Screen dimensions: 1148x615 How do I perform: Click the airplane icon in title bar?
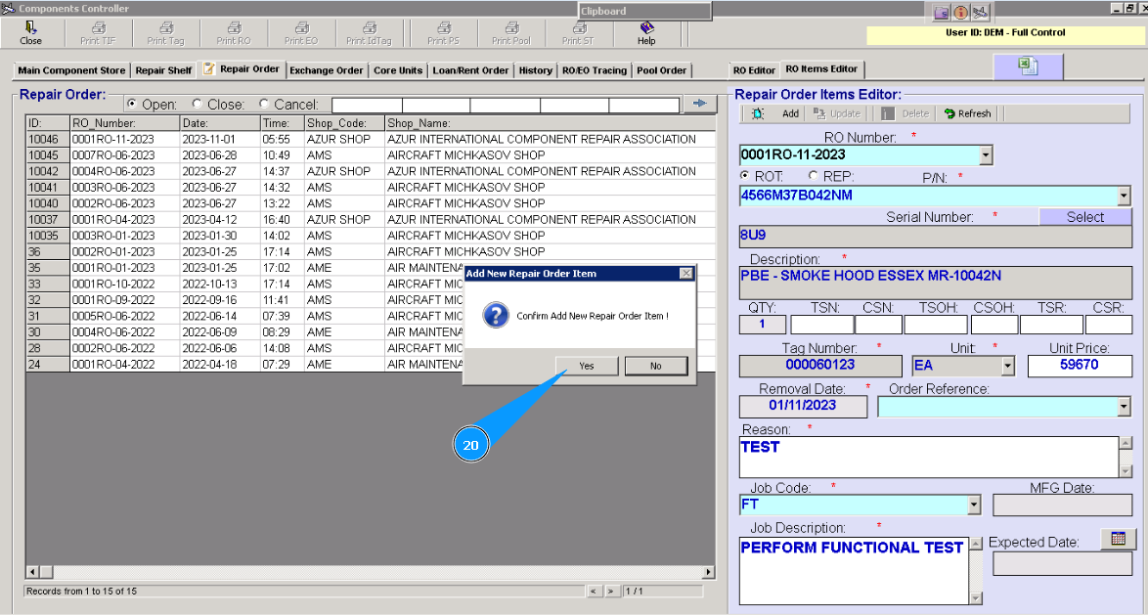tap(980, 13)
